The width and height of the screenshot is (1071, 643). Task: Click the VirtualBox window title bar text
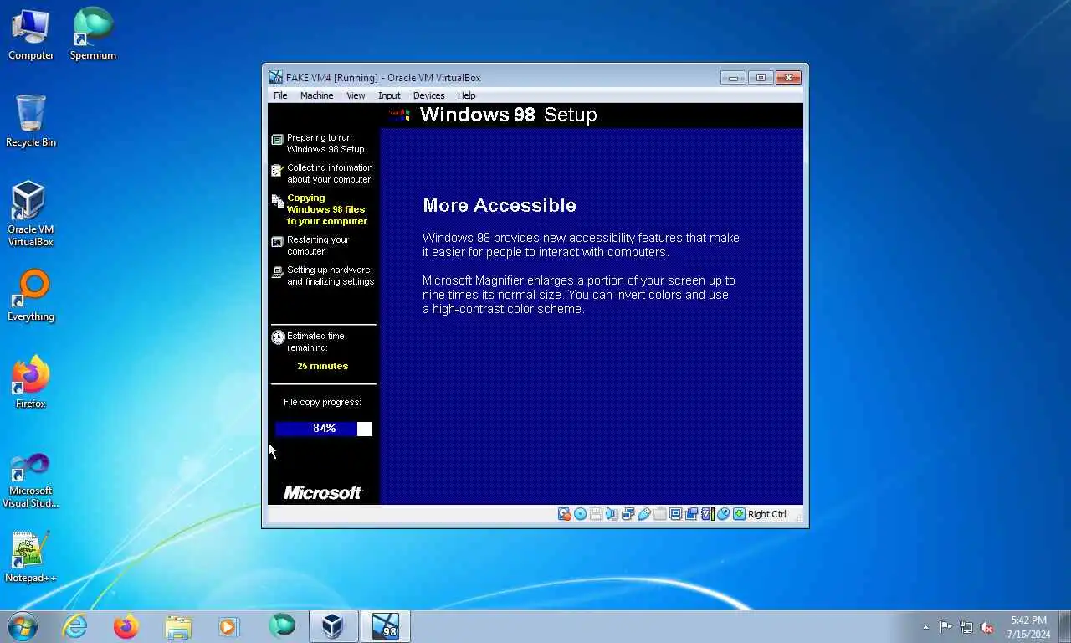point(383,77)
